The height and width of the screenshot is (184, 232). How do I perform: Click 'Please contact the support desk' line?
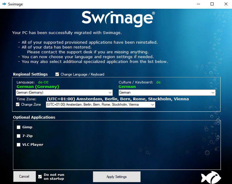(88, 52)
